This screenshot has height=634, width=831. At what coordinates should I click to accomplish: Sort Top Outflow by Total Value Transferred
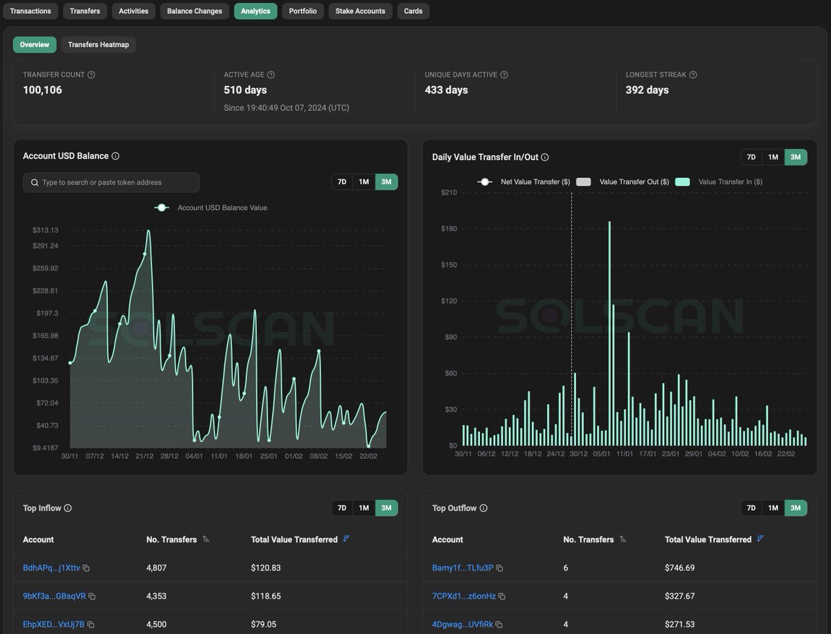760,539
